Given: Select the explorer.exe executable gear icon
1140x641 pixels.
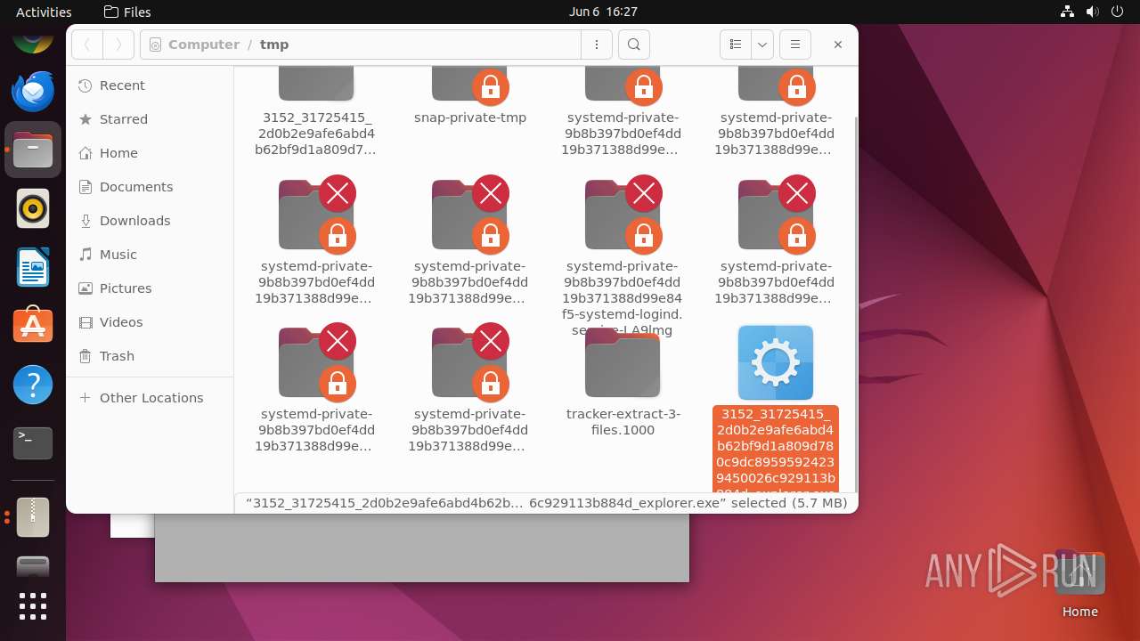Looking at the screenshot, I should point(776,362).
